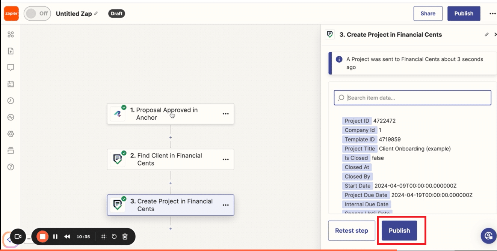497x251 pixels.
Task: Click the Closed At label
Action: (357, 167)
